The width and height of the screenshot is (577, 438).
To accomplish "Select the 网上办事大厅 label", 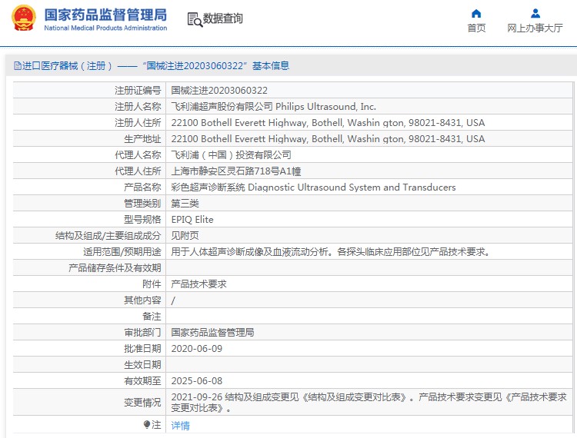I will [535, 28].
